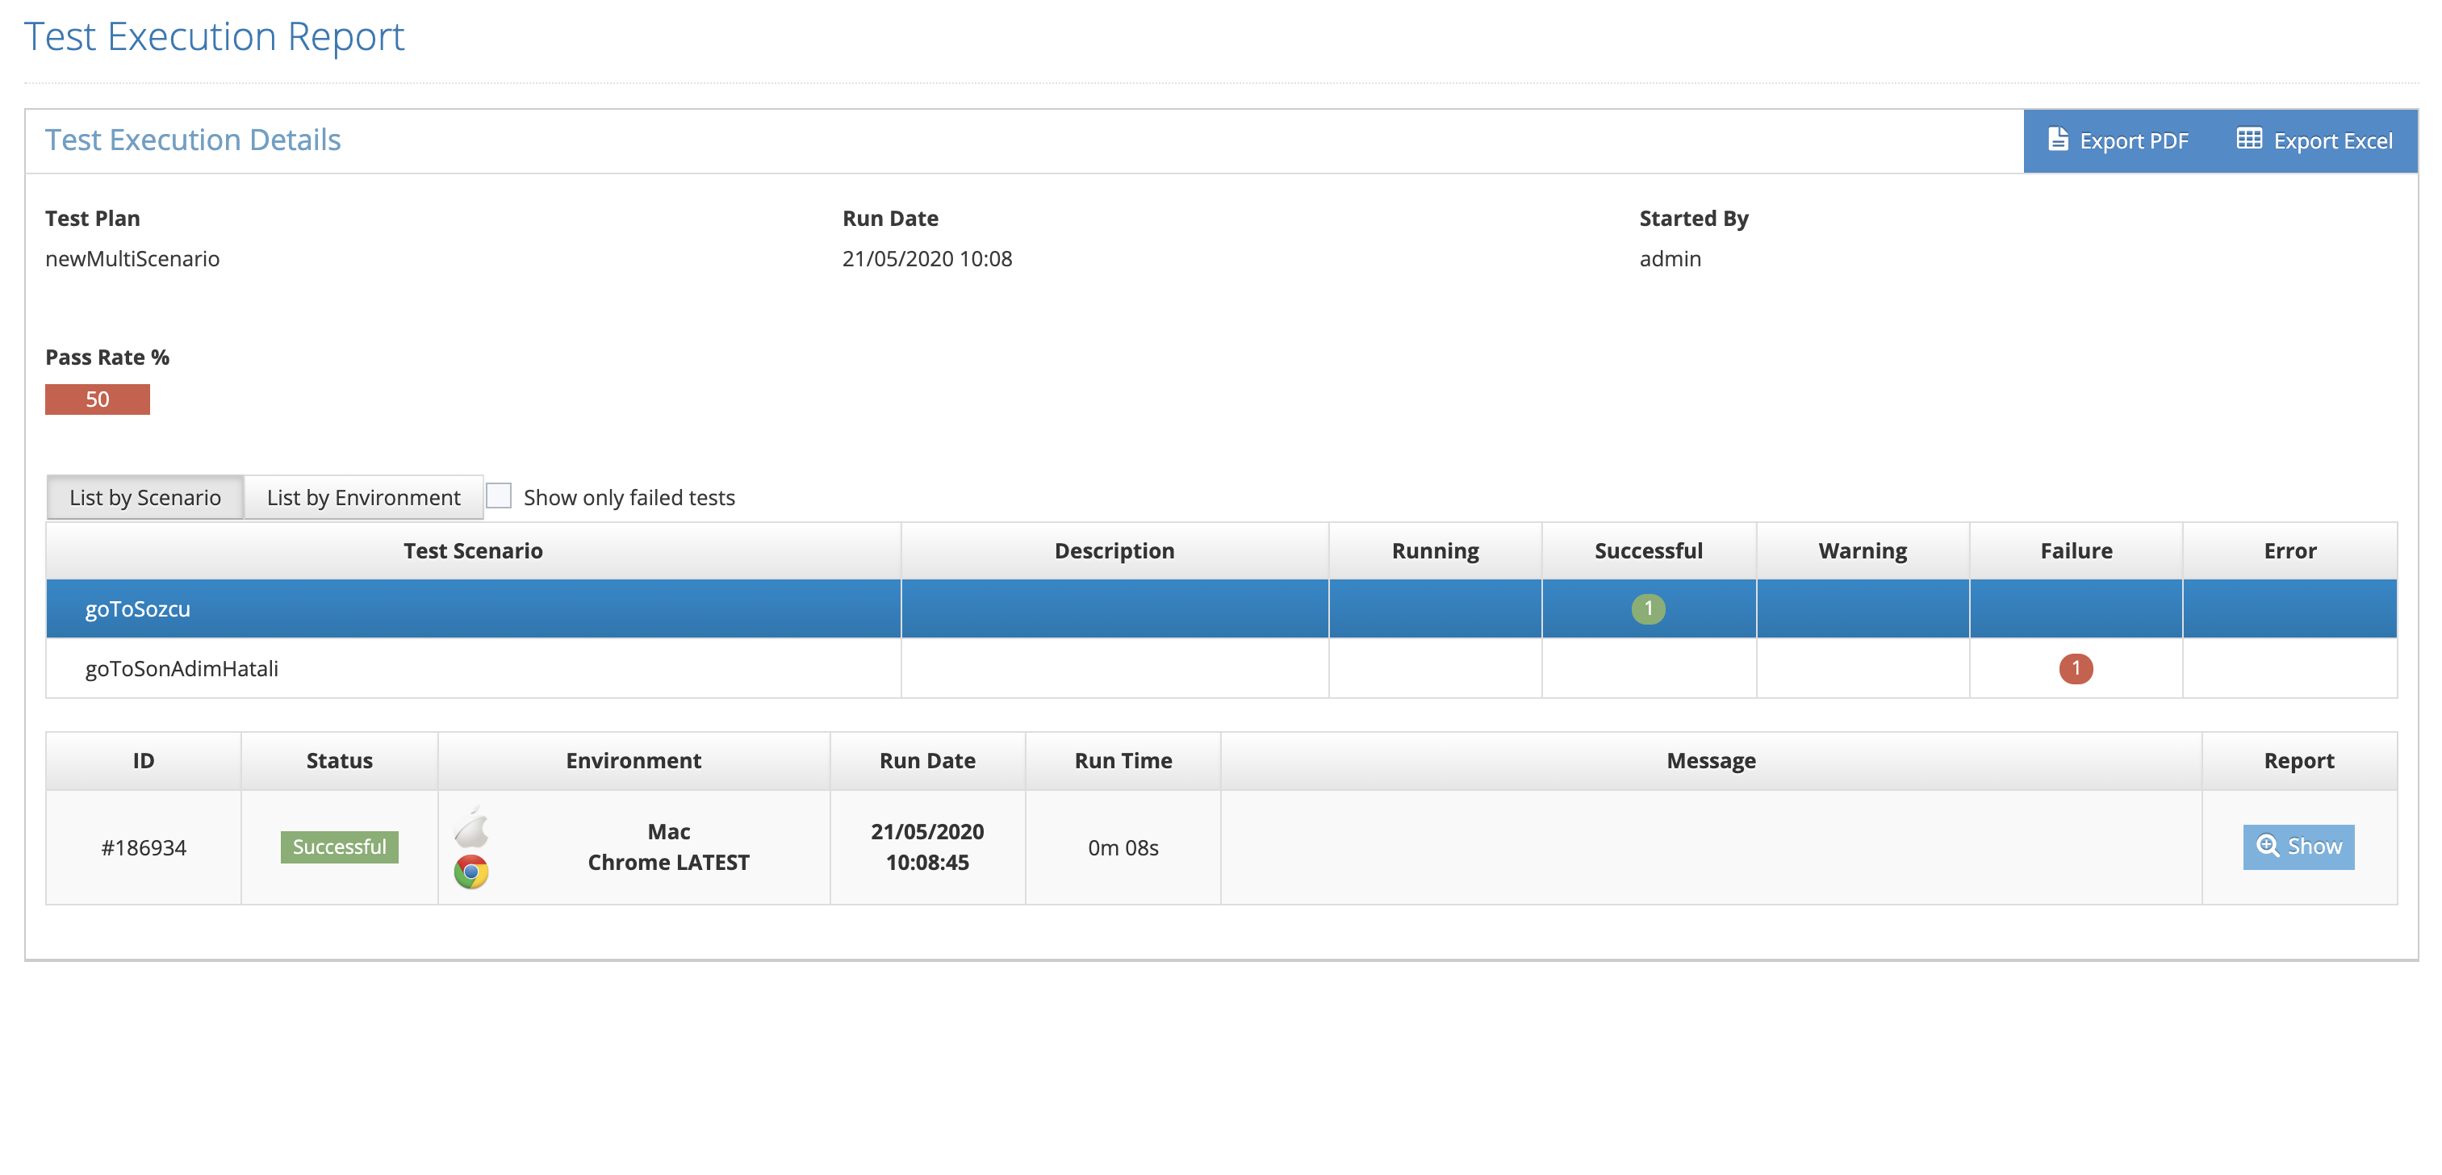The width and height of the screenshot is (2442, 1175).
Task: Click the Report column header
Action: coord(2299,760)
